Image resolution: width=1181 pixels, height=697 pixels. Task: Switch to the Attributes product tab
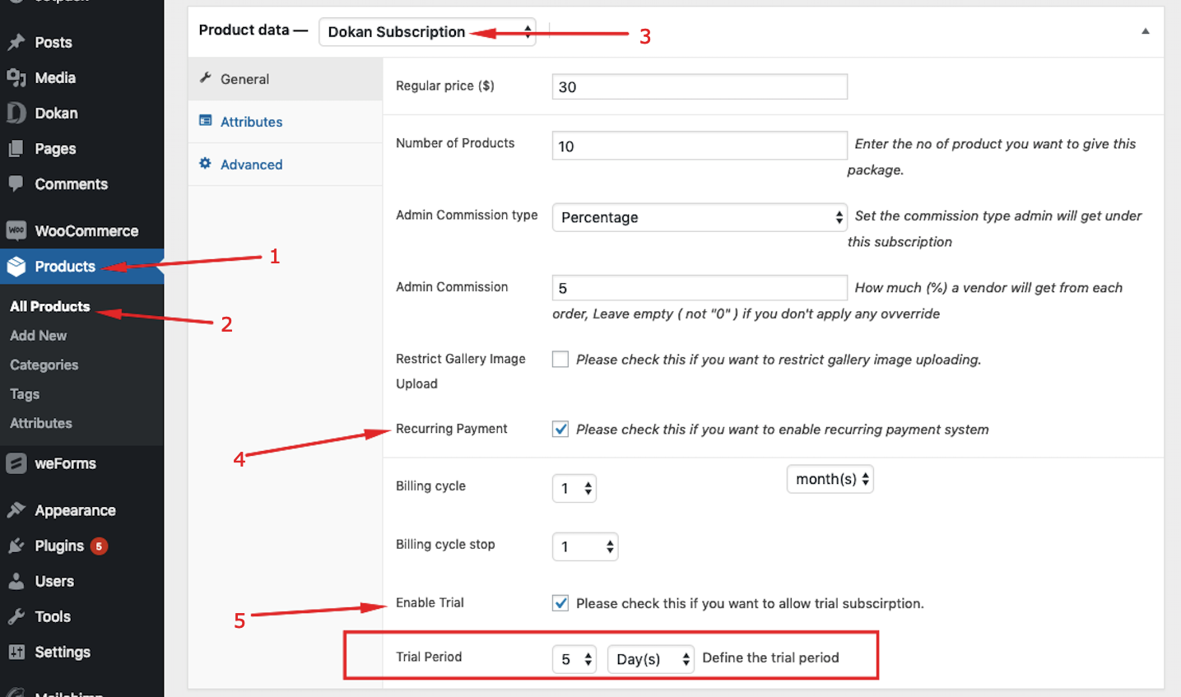[x=285, y=122]
